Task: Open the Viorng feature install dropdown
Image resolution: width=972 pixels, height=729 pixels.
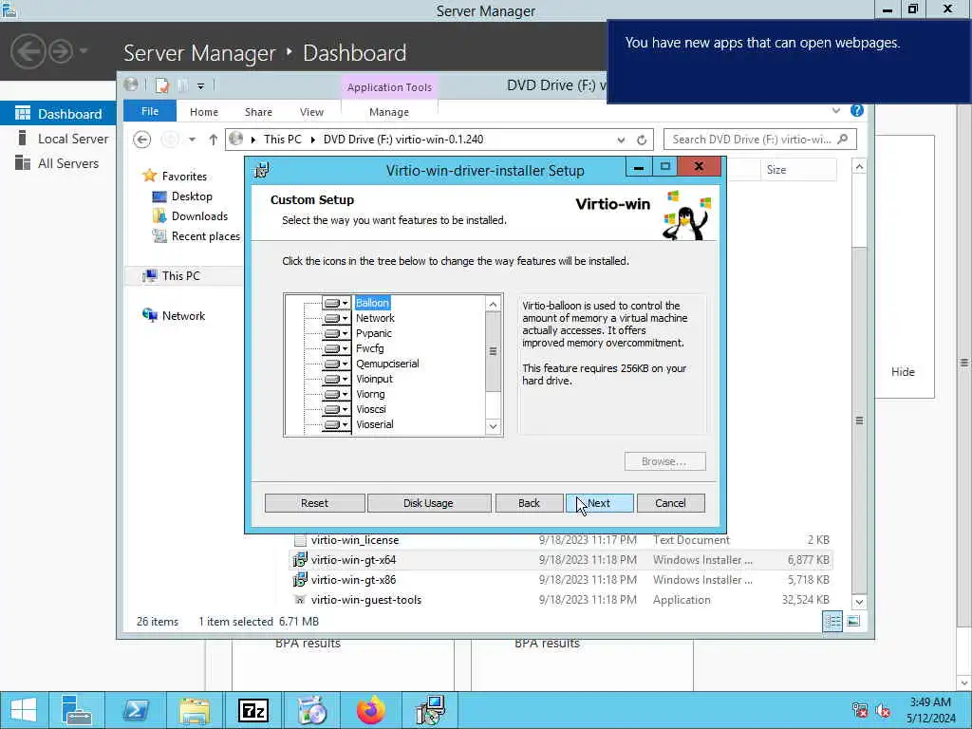Action: 336,394
